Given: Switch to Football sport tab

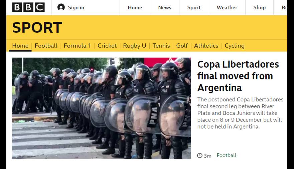Looking at the screenshot, I should [46, 46].
